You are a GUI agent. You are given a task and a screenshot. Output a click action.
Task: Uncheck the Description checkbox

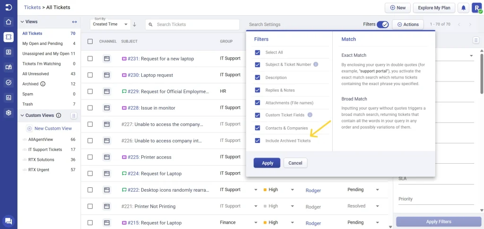[258, 78]
